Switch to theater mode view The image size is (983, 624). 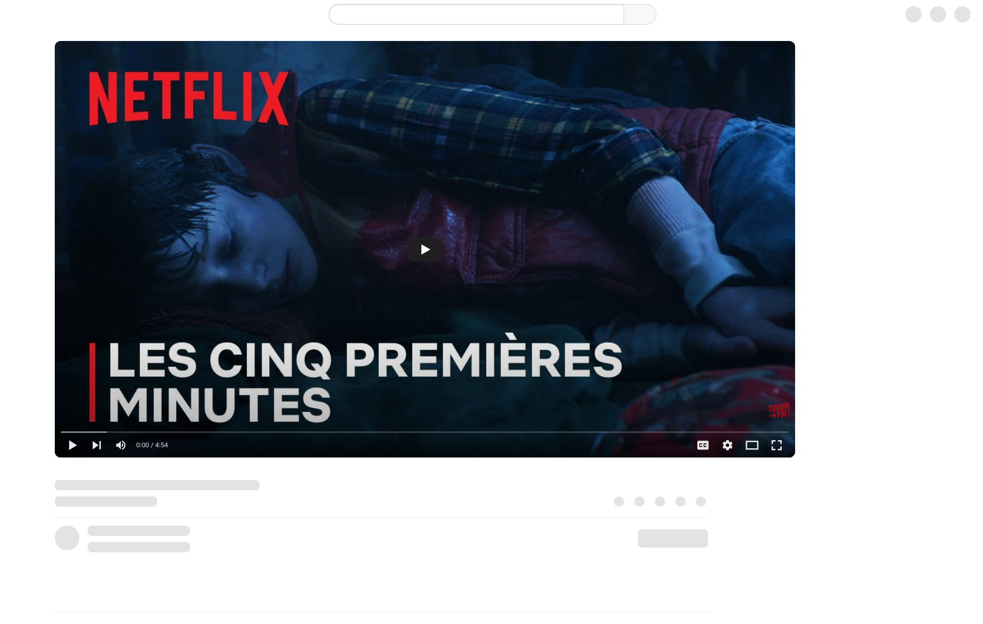(752, 445)
